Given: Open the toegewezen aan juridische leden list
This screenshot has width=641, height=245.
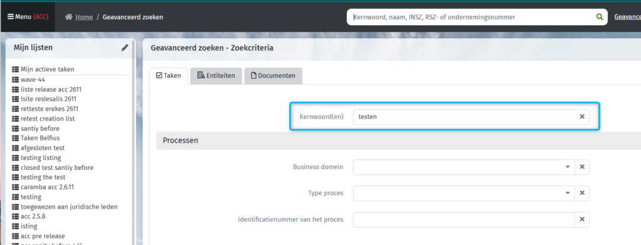Looking at the screenshot, I should [x=69, y=207].
